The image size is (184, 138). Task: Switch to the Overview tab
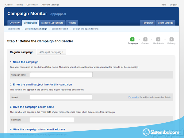[14, 23]
